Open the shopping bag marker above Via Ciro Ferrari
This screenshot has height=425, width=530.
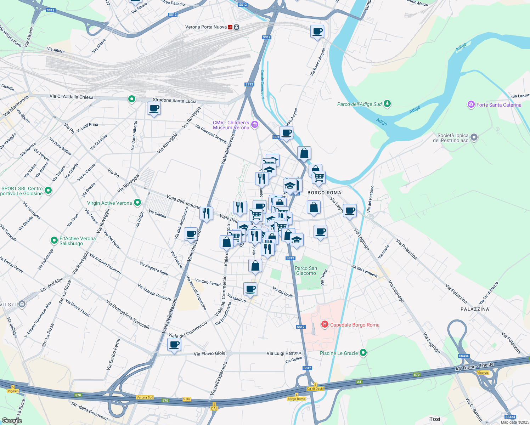click(255, 266)
